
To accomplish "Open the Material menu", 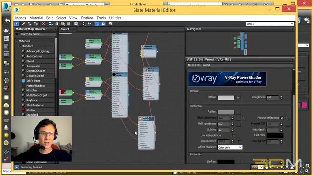I will point(36,18).
